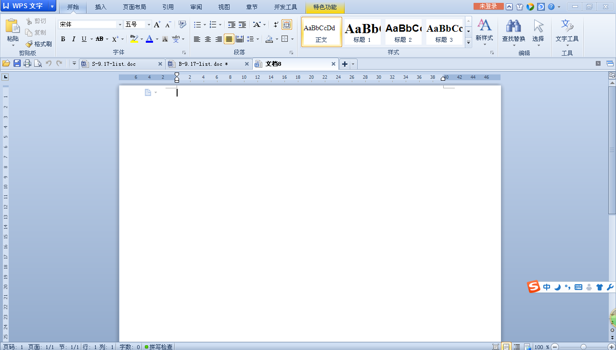The image size is (616, 350).
Task: Switch to the View (视图) tab
Action: 224,7
